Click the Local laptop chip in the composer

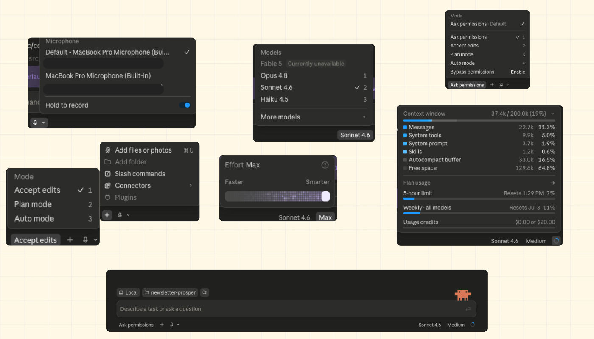[x=128, y=292]
